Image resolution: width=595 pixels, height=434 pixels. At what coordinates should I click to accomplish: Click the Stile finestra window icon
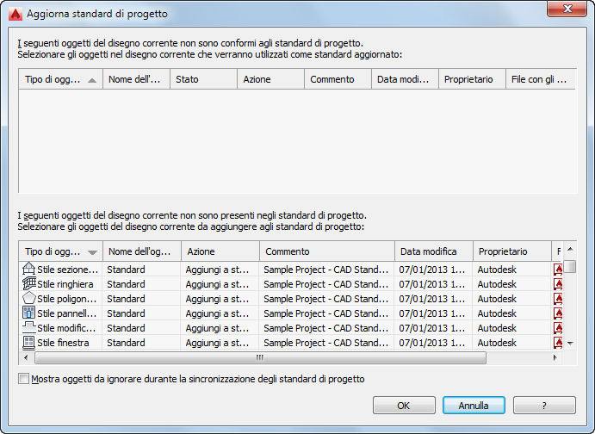click(x=28, y=343)
